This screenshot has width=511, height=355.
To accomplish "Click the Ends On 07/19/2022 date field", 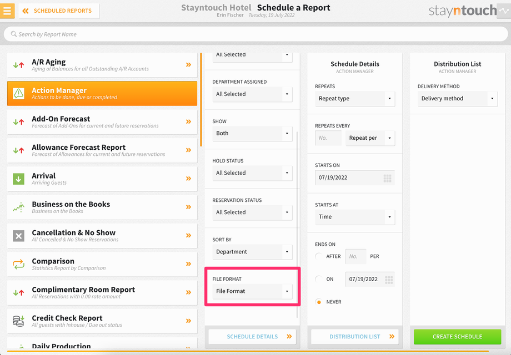I will (370, 279).
